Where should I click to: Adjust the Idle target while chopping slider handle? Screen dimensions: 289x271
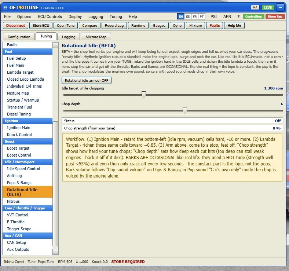[x=144, y=95]
